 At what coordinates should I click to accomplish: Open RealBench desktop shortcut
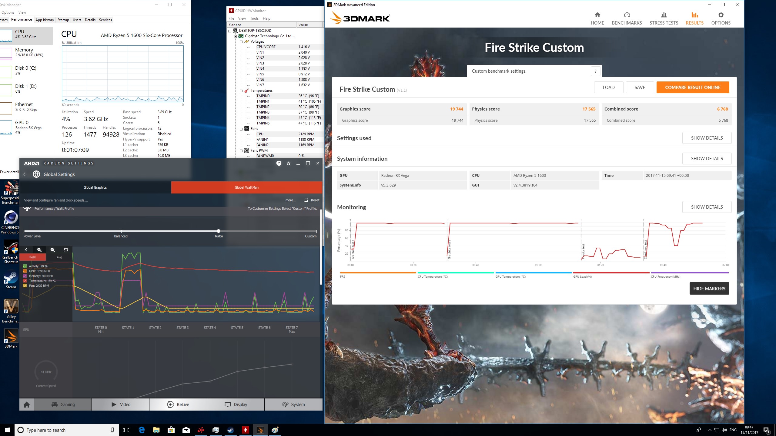click(x=11, y=252)
